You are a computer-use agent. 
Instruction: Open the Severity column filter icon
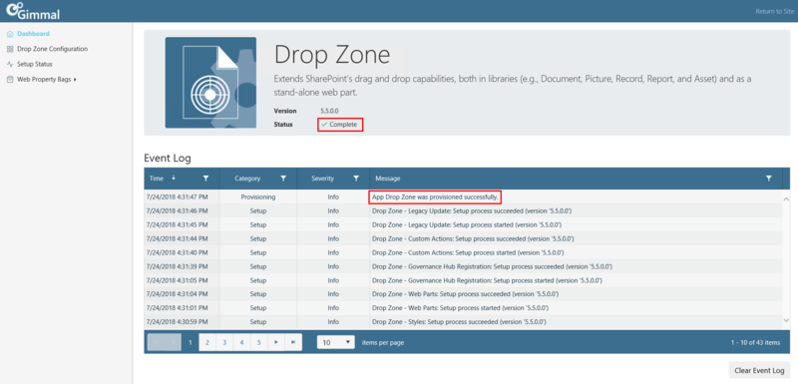tap(356, 179)
